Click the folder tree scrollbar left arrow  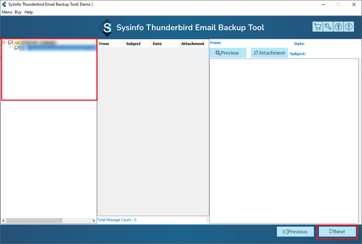coord(3,221)
